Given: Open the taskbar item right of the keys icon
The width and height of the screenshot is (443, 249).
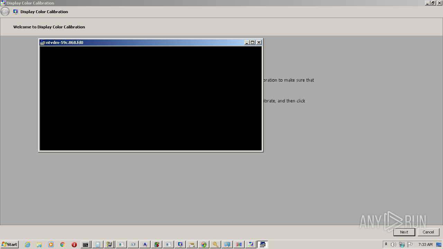Looking at the screenshot, I should (121, 245).
